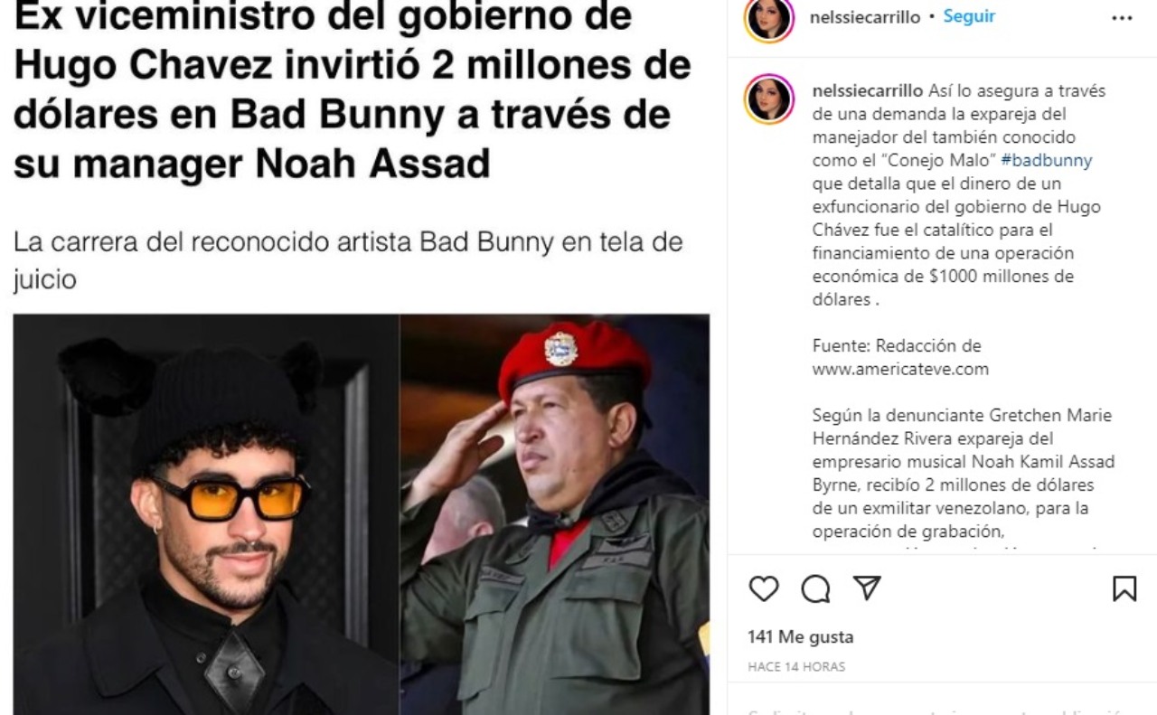Click the add comment field below the timestamp
This screenshot has height=715, width=1157.
(x=942, y=708)
